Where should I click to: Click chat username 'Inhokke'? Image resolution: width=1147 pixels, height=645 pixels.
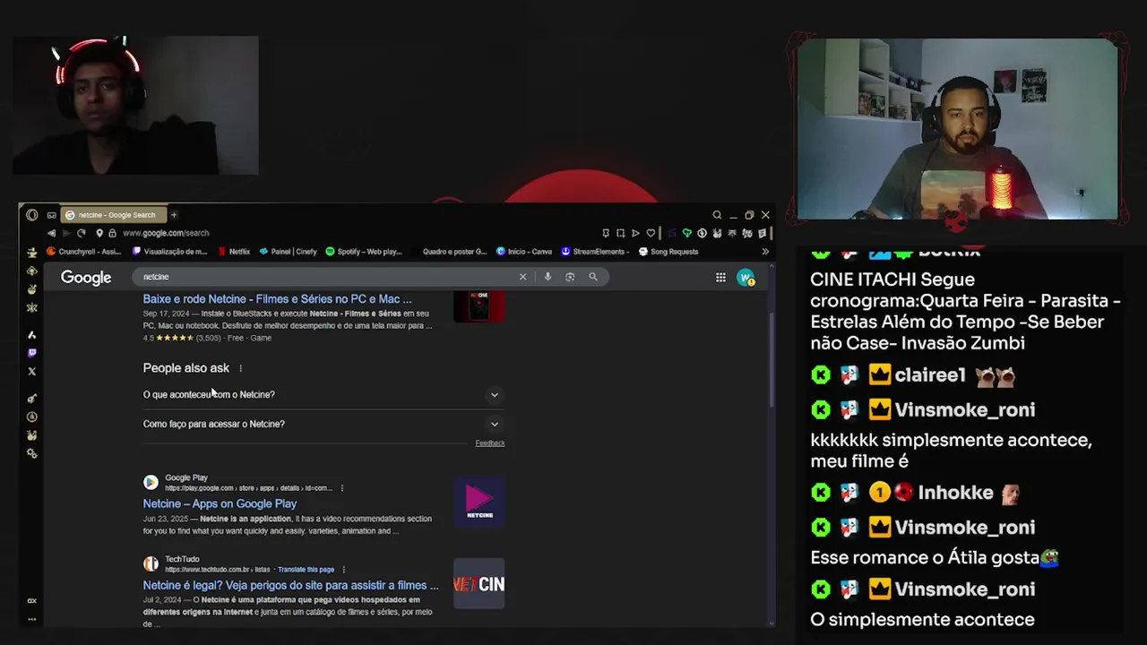[956, 493]
